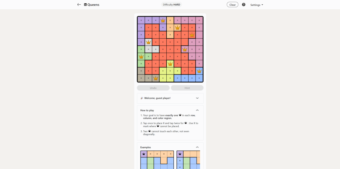This screenshot has height=169, width=340.
Task: Collapse the How to play section
Action: pyautogui.click(x=197, y=110)
